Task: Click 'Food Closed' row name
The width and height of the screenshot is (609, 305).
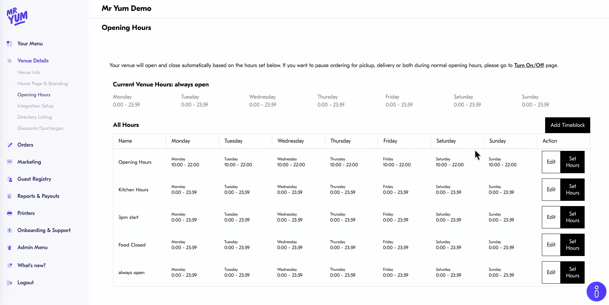Action: coord(132,245)
